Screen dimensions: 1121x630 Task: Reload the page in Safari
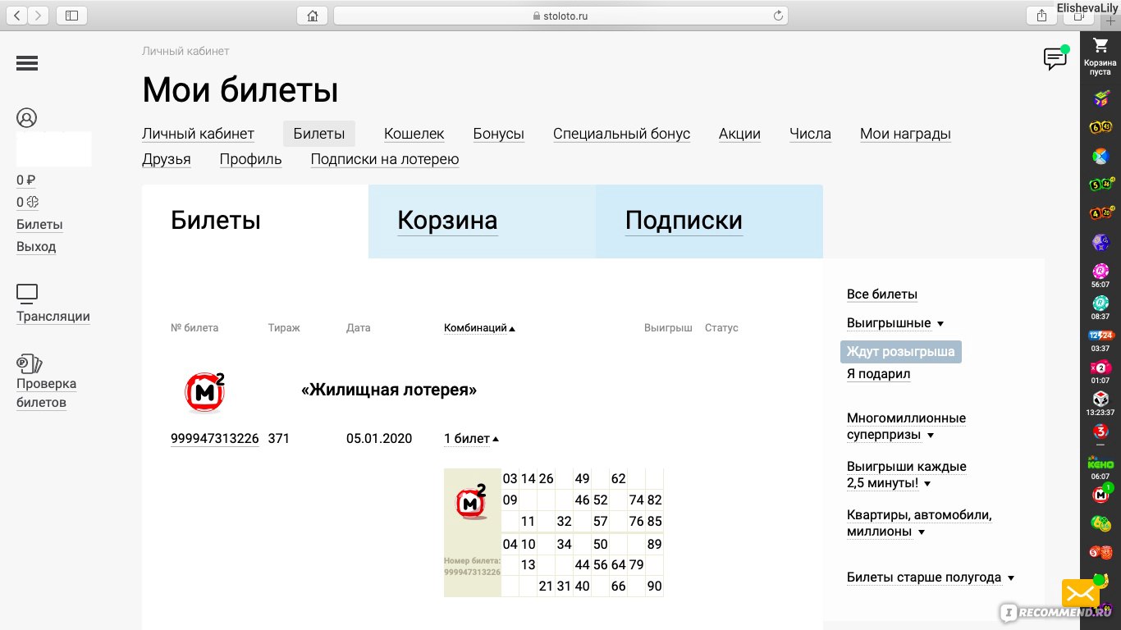pyautogui.click(x=778, y=16)
